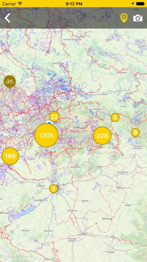Tap the Częstochowa city label
Screen dimensions: 147x262
pos(58,63)
